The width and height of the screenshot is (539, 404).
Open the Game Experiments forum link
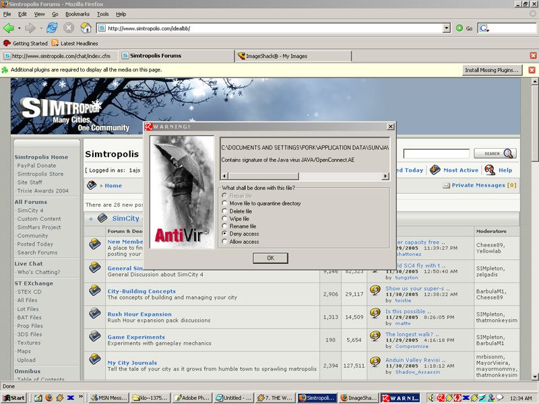[x=136, y=337]
